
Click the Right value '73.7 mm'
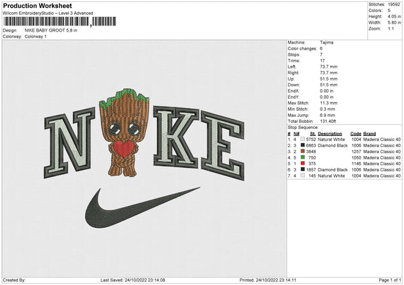329,73
